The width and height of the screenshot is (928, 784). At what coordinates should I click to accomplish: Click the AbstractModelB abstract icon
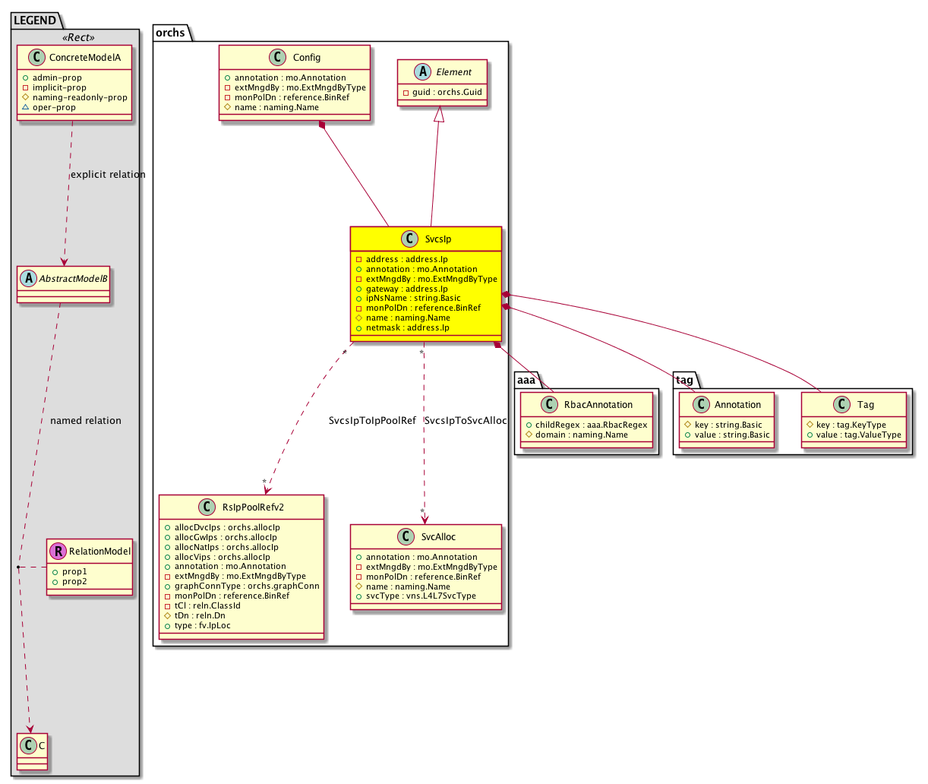point(27,278)
